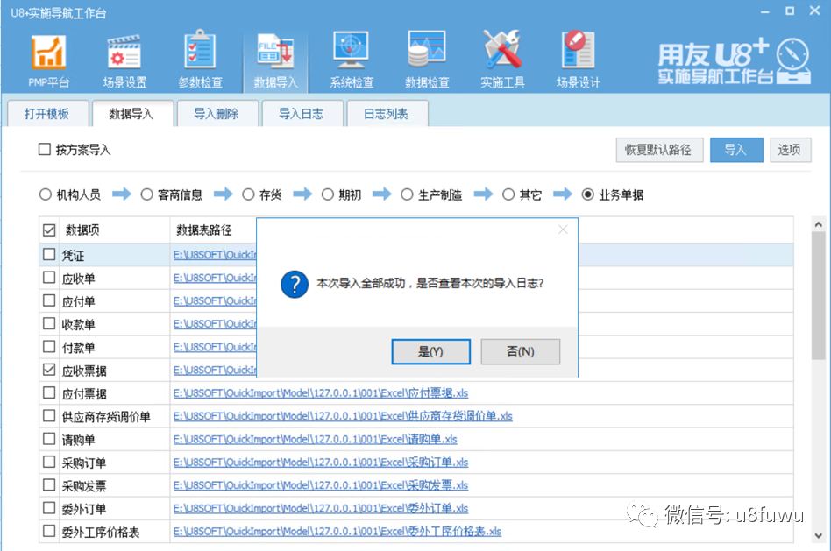Check the 采购发票 row checkbox

[49, 484]
